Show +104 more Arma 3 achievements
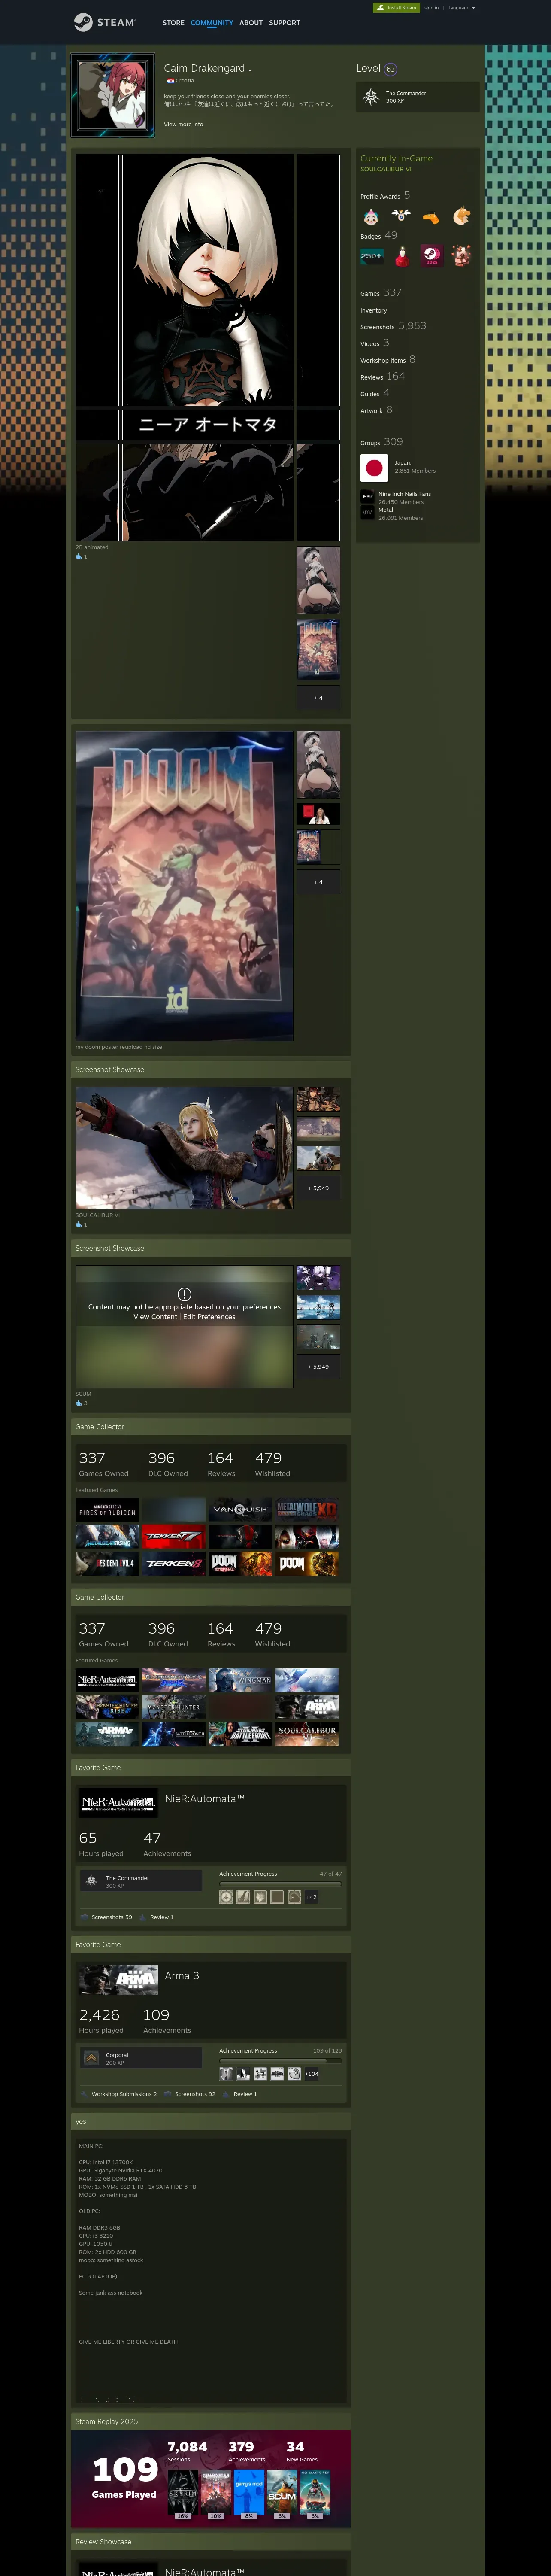551x2576 pixels. (x=312, y=2074)
